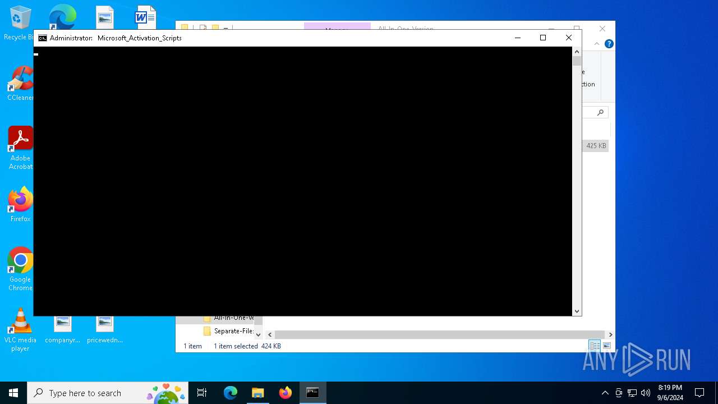This screenshot has height=404, width=718.
Task: Click in the taskbar search box
Action: click(x=108, y=393)
